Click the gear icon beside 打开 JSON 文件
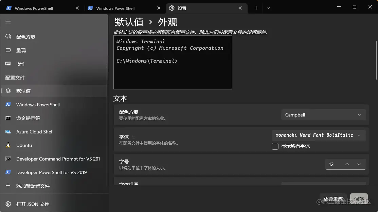Screen dimensions: 378x212 click(8, 204)
